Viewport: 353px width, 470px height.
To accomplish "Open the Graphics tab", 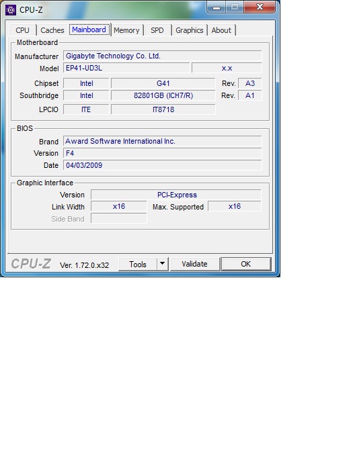I will 190,30.
